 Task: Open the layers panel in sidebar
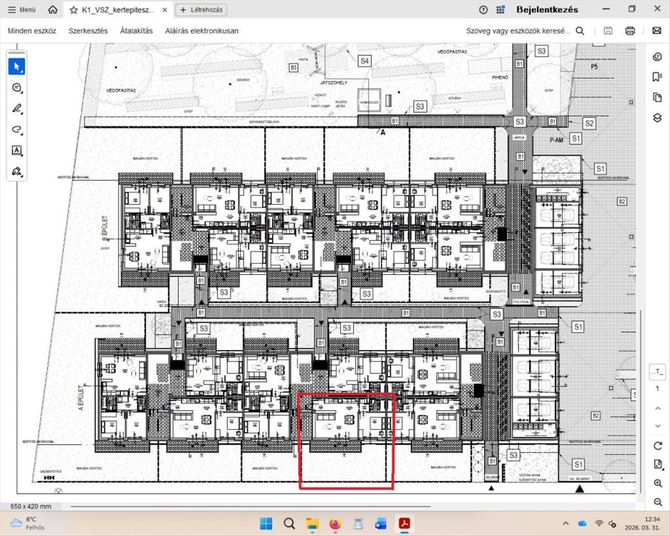coord(657,118)
